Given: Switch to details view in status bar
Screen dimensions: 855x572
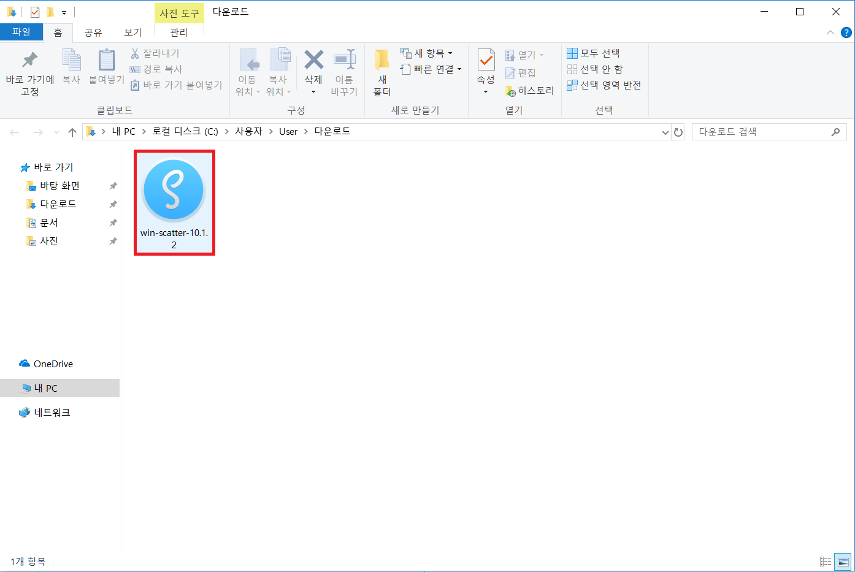Looking at the screenshot, I should point(826,562).
